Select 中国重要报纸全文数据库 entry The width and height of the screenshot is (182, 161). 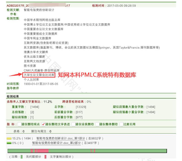41,34
